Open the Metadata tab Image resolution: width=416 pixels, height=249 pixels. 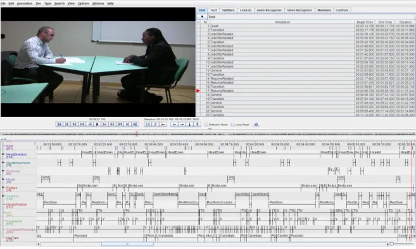[324, 10]
